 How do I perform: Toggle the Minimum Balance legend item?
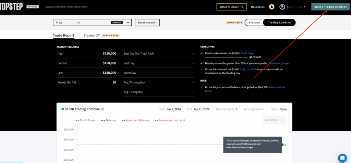[x=135, y=120]
